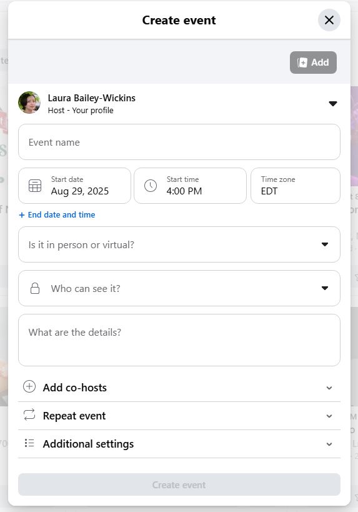This screenshot has height=512, width=358.
Task: Expand the Repeat event chevron
Action: pyautogui.click(x=329, y=416)
